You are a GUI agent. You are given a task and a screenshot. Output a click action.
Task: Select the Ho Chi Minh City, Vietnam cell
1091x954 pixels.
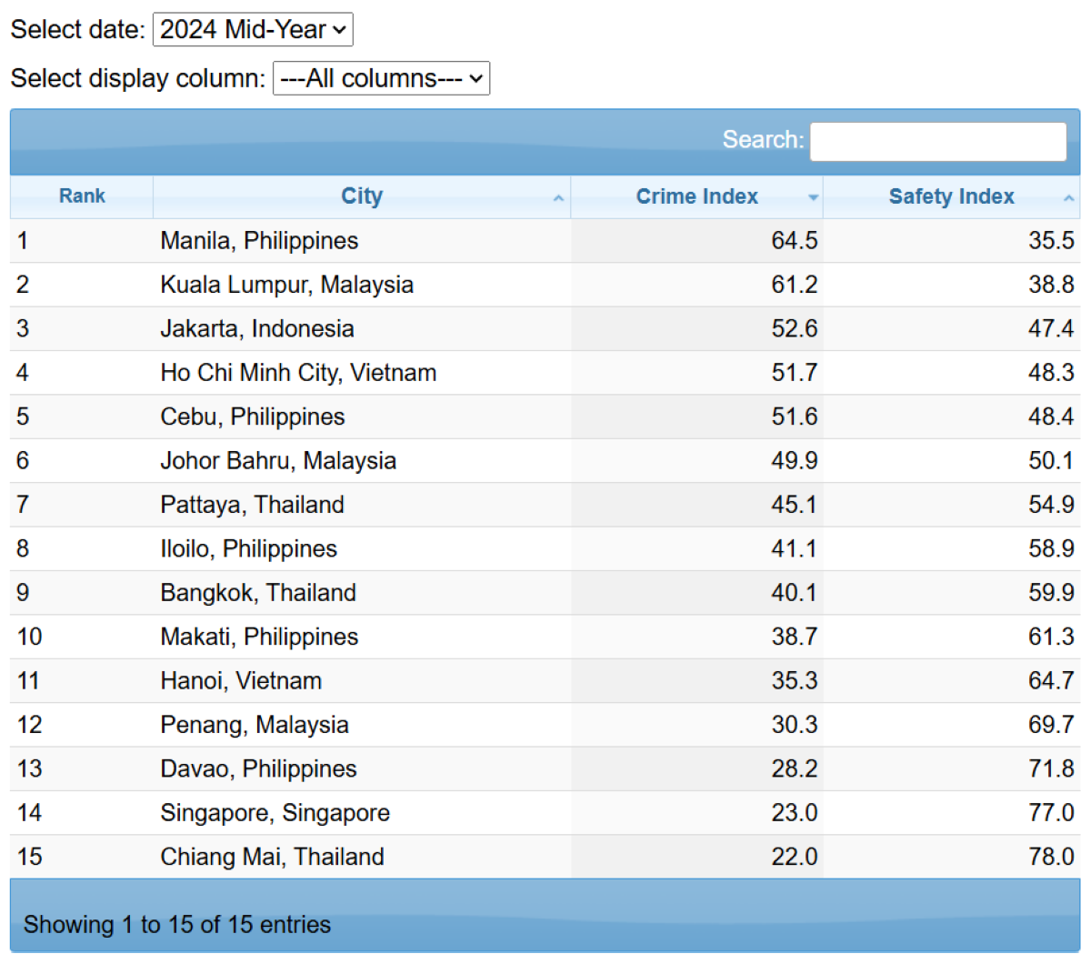tap(362, 373)
